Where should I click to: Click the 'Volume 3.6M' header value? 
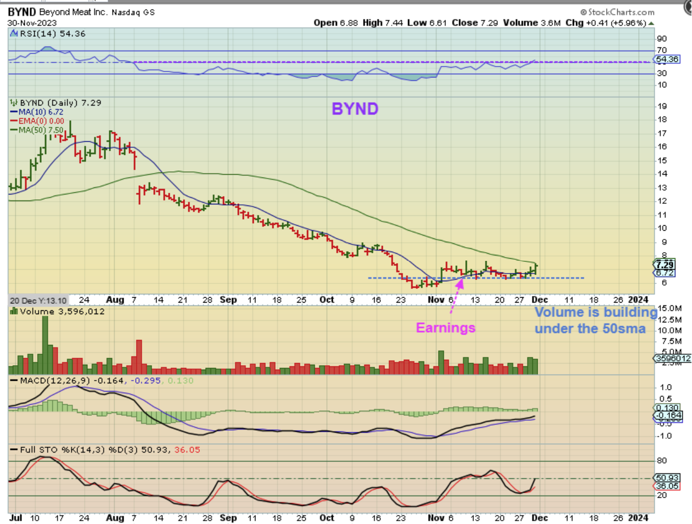tap(532, 23)
